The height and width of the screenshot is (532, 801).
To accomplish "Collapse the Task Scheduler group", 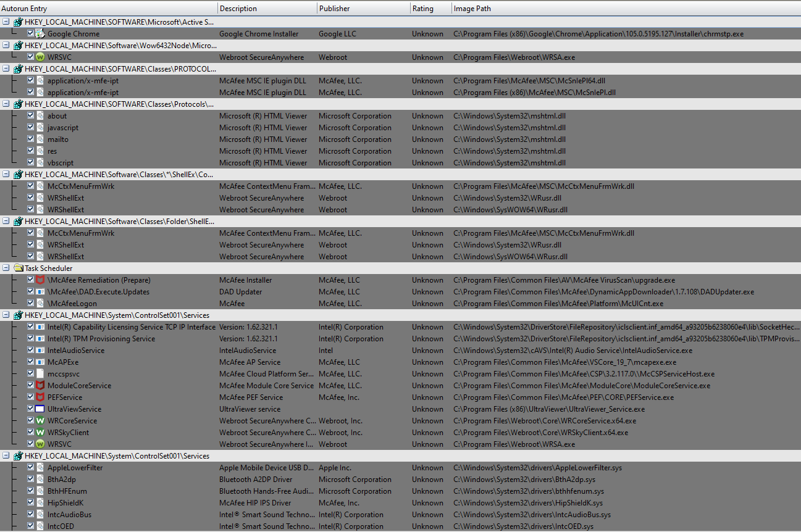I will point(6,268).
